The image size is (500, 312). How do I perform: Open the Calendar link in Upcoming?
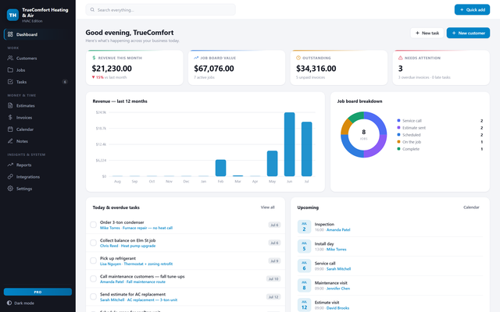tap(471, 207)
